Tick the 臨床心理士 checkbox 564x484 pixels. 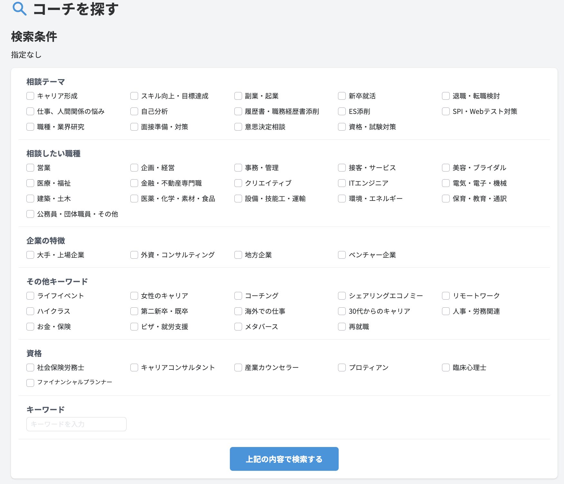(446, 368)
